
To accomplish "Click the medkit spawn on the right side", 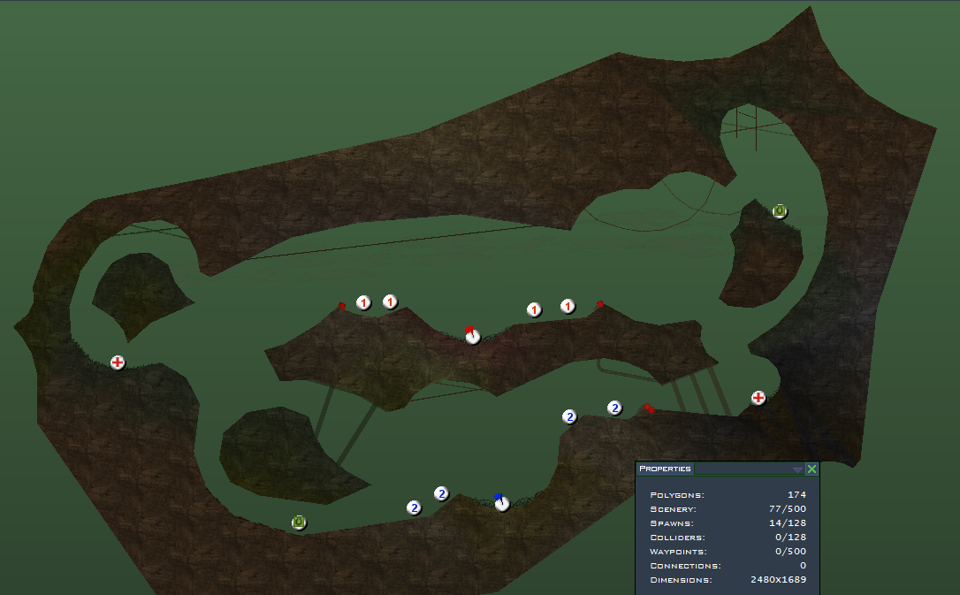I will pos(758,398).
